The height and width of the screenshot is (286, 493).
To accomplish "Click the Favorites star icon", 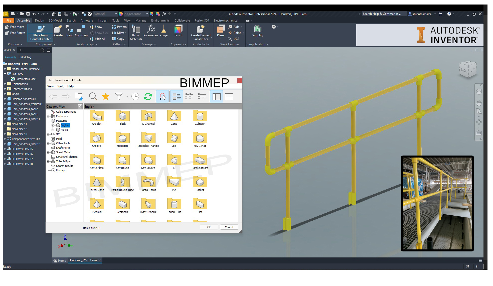I will coord(106,96).
